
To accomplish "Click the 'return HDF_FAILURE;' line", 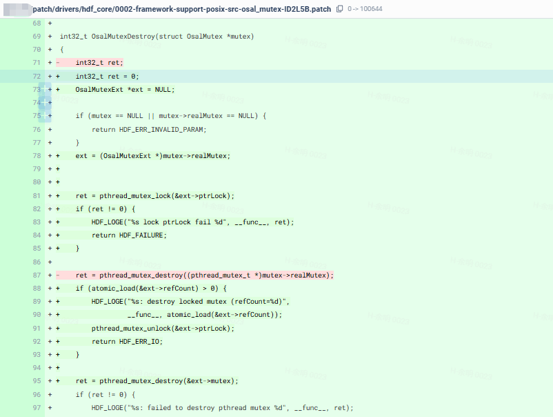I will click(x=129, y=235).
